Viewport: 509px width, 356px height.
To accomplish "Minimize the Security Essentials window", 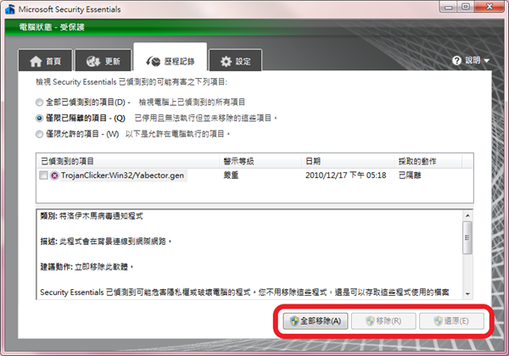I will [449, 7].
